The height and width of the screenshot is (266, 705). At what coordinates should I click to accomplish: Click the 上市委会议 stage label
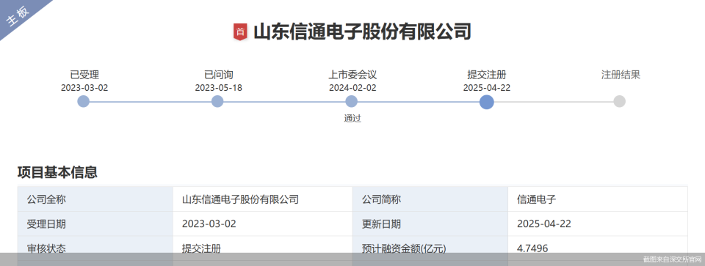352,75
